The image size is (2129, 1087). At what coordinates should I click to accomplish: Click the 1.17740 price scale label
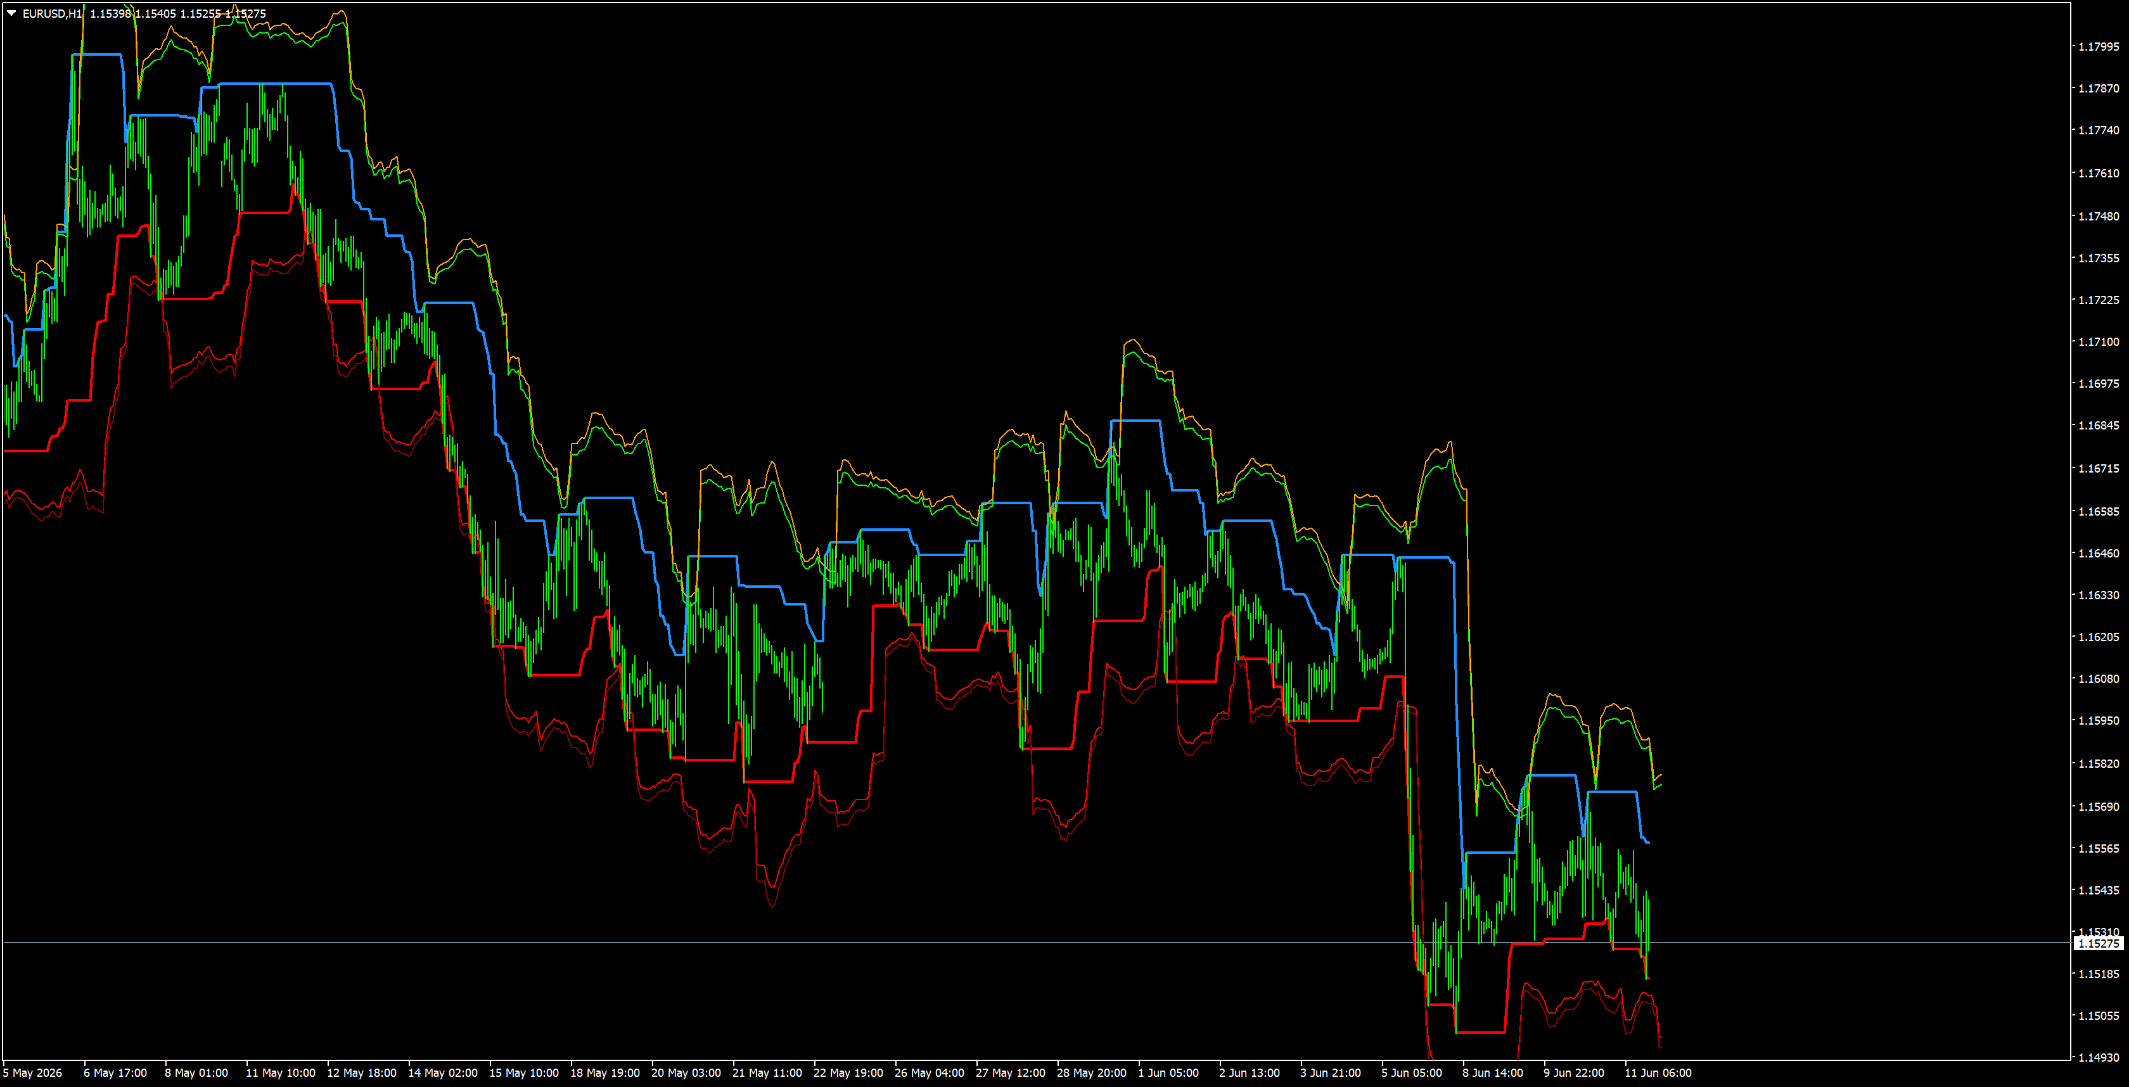(2099, 130)
